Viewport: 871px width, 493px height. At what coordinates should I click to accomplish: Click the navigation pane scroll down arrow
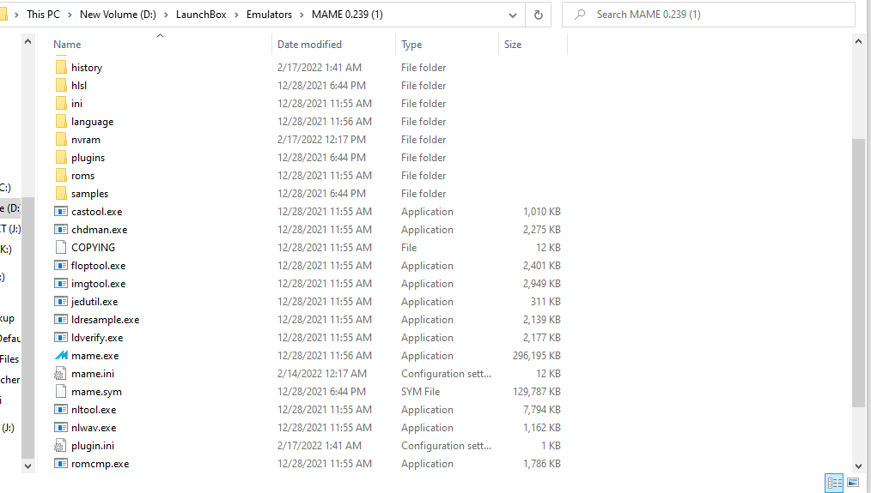pos(27,466)
